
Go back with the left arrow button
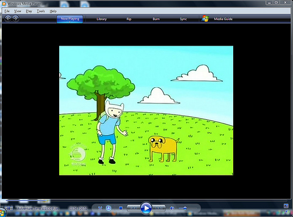pos(8,19)
